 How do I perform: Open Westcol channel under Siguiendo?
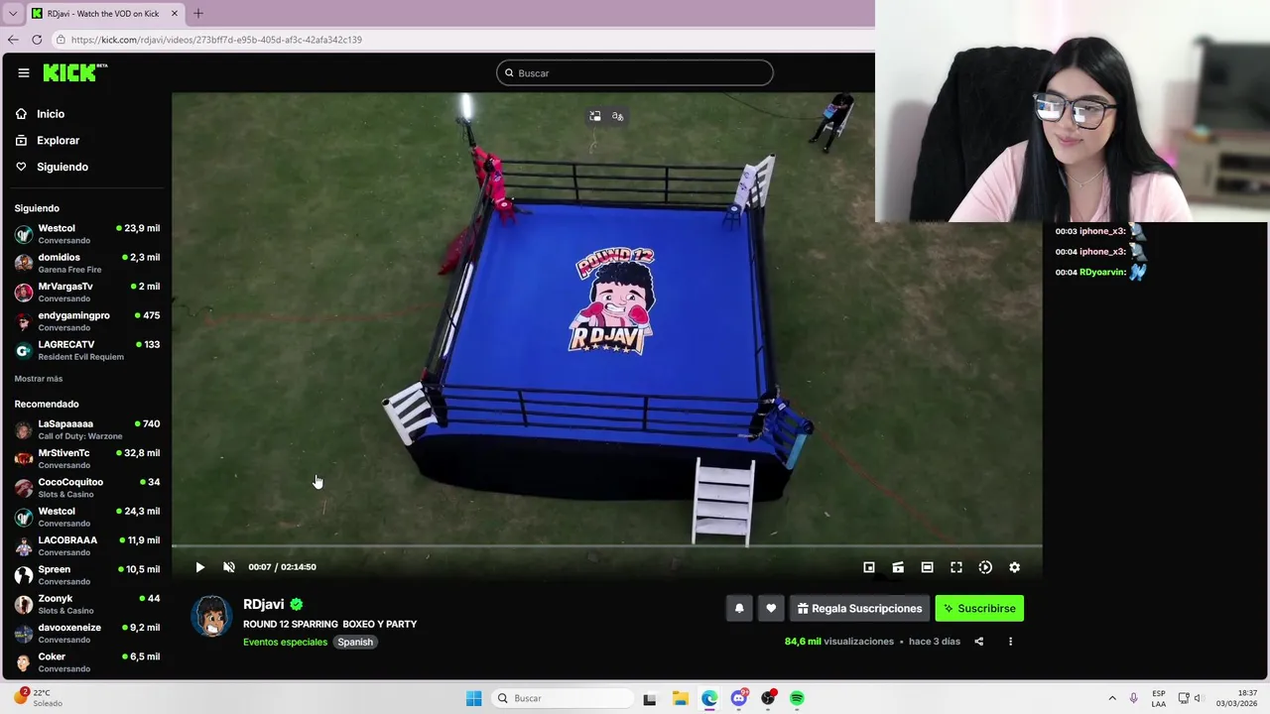click(86, 234)
